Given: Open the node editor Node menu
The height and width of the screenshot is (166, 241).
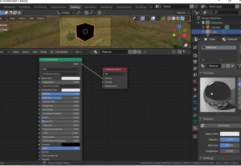Looking at the screenshot, I should [44, 52].
